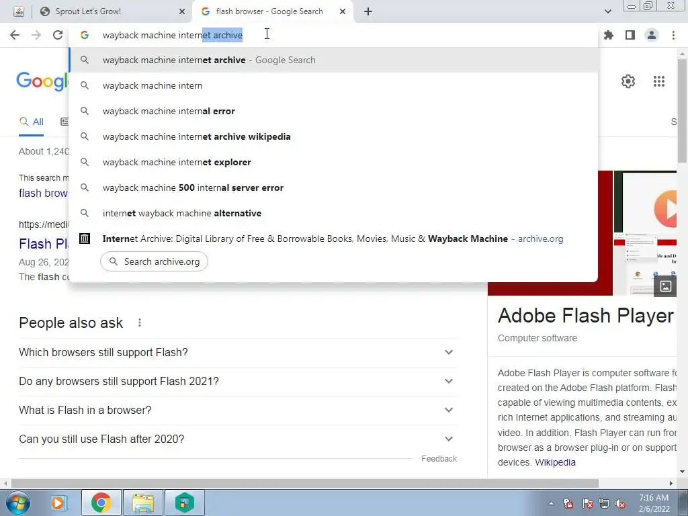Viewport: 688px width, 516px height.
Task: Open a new browser tab
Action: coord(368,11)
